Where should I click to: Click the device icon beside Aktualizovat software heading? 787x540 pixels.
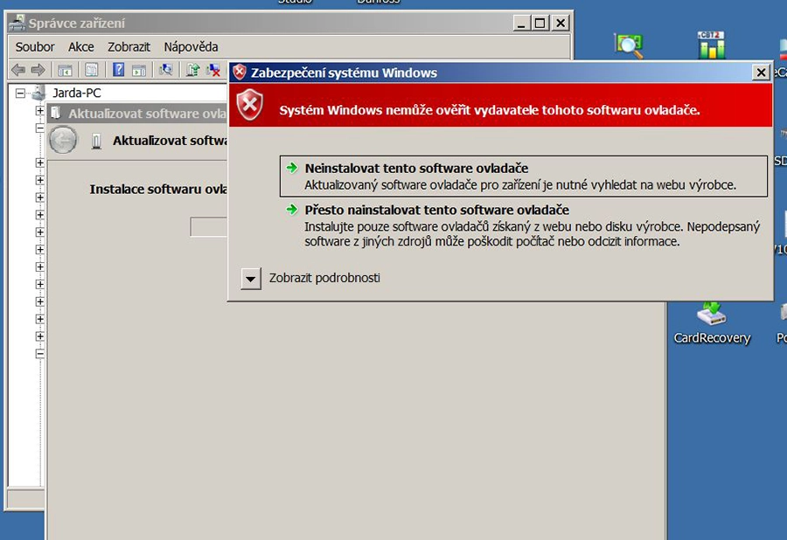96,141
